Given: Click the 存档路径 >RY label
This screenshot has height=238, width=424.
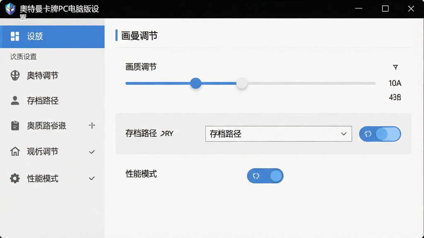Looking at the screenshot, I should coord(149,133).
